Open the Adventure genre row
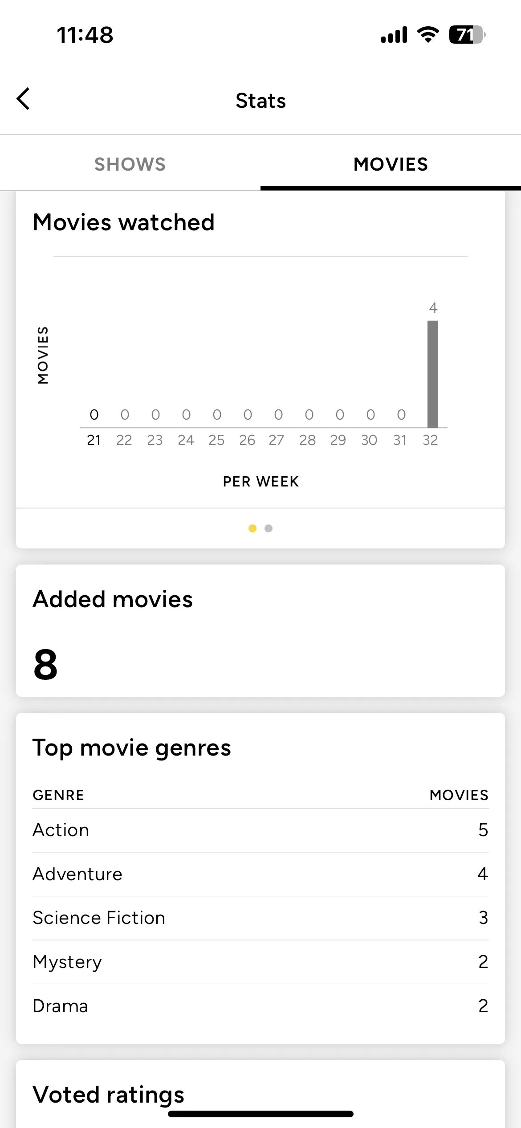Image resolution: width=521 pixels, height=1128 pixels. [x=260, y=874]
